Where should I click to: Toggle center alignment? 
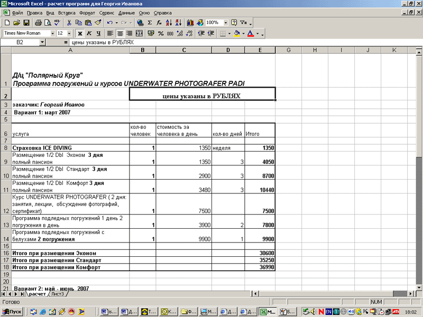120,33
